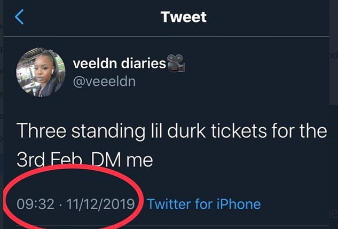This screenshot has height=229, width=338.
Task: Click the display name veeldn diaries
Action: pos(119,64)
